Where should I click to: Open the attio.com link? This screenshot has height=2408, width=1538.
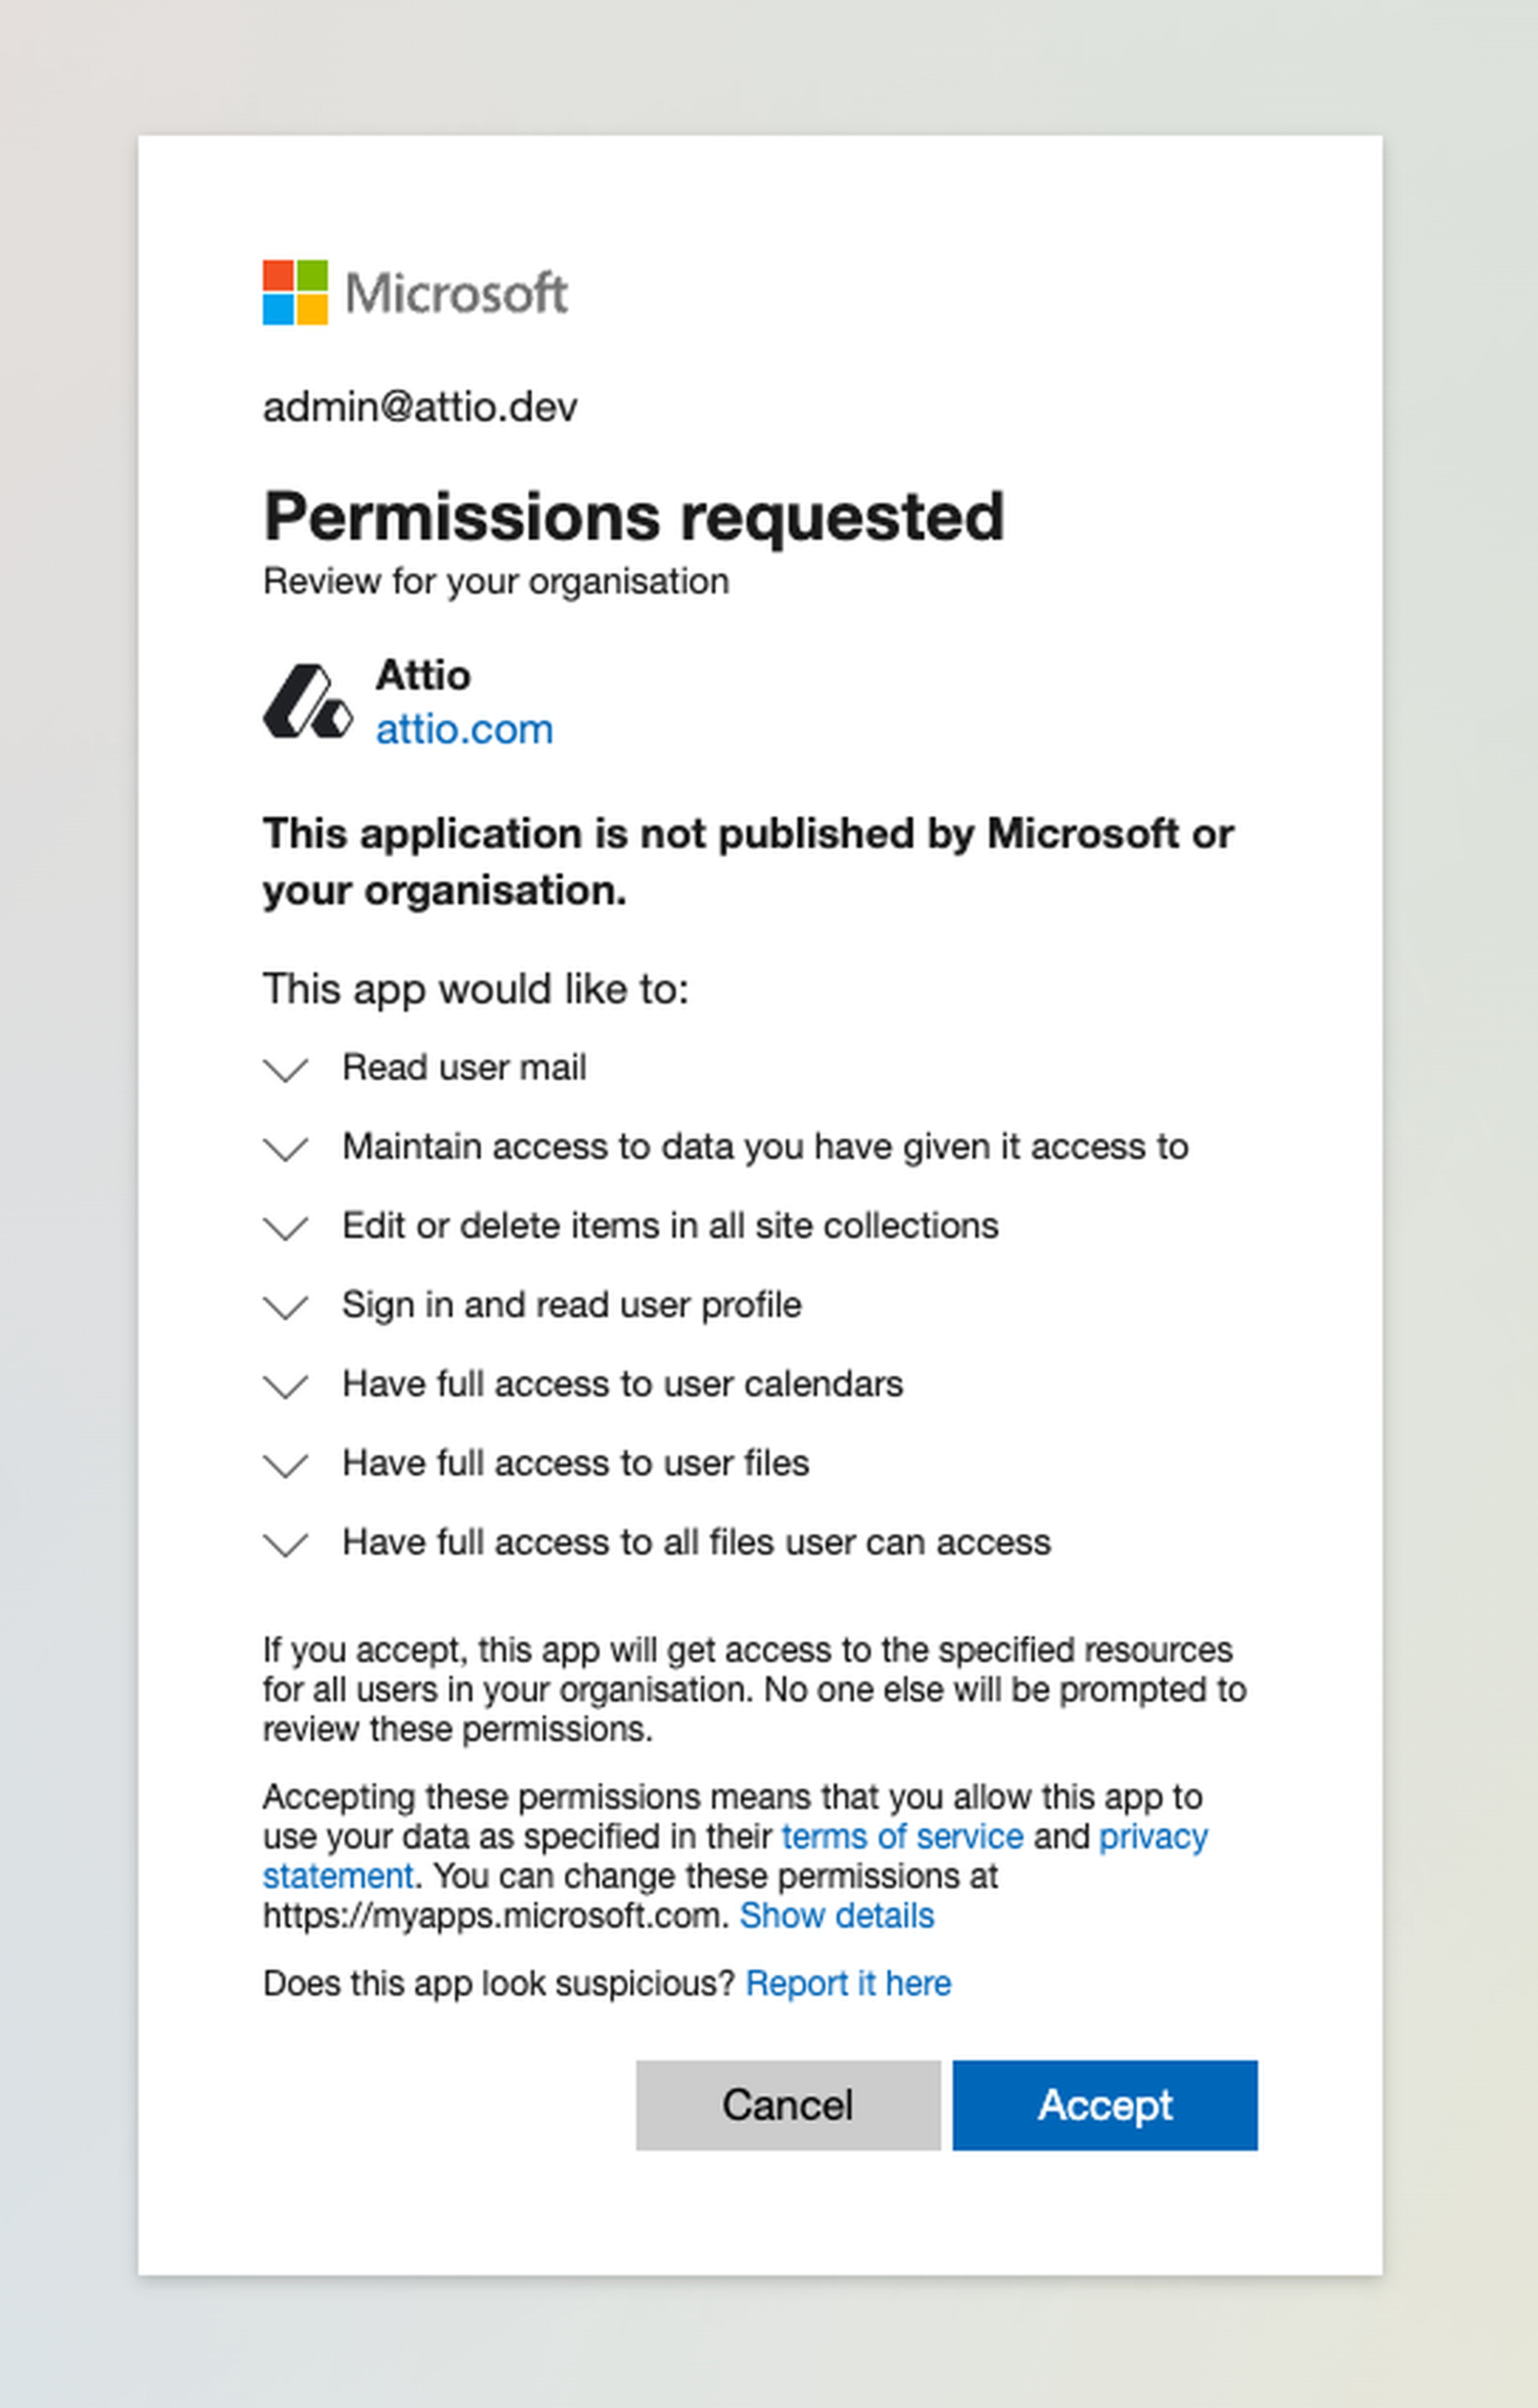[x=464, y=730]
